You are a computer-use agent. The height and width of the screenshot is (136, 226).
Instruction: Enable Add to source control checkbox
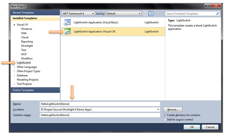[x=165, y=119]
